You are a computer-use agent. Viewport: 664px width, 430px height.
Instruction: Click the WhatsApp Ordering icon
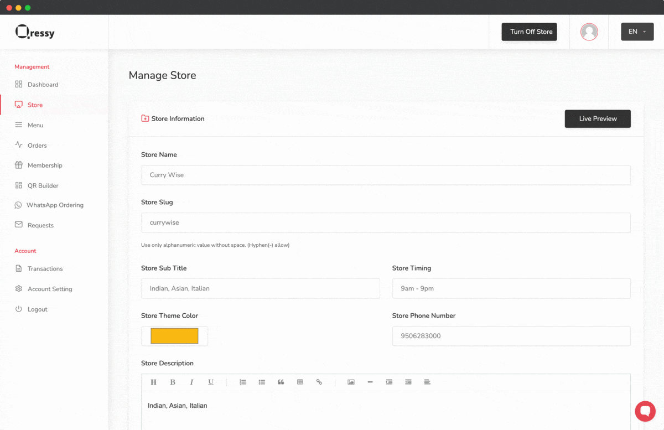[18, 205]
